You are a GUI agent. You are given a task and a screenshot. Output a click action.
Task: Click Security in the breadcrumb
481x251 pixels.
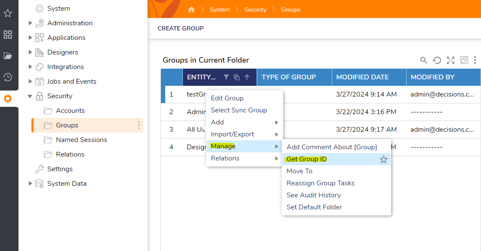point(255,9)
